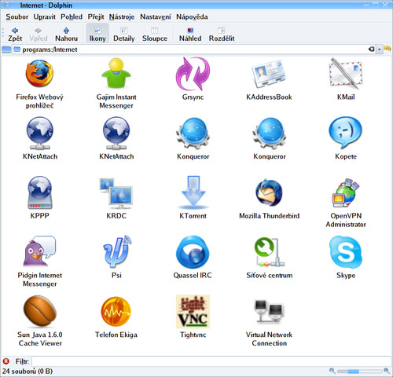The height and width of the screenshot is (377, 393).
Task: Select the Skype icon
Action: 346,252
